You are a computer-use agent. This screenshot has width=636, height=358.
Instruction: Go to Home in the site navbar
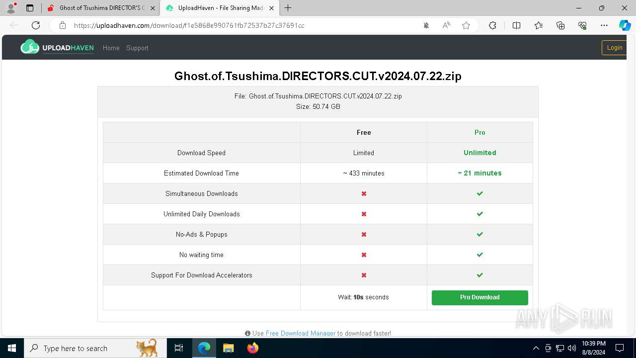(x=111, y=48)
